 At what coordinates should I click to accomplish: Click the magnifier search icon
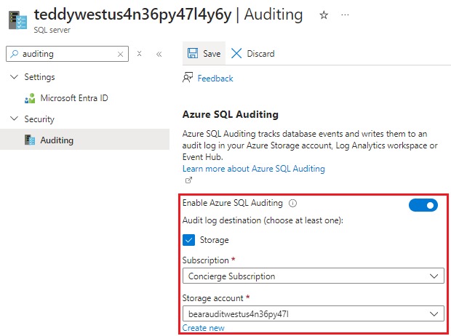point(14,54)
